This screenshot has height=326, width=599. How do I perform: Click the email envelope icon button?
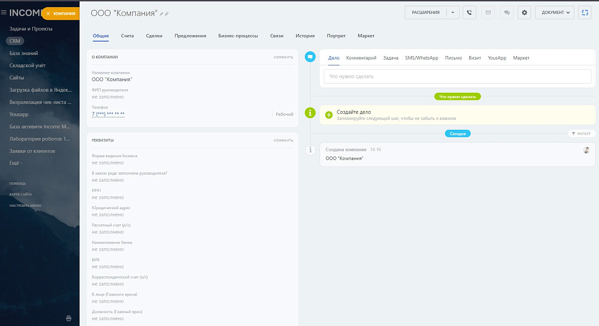pos(488,12)
